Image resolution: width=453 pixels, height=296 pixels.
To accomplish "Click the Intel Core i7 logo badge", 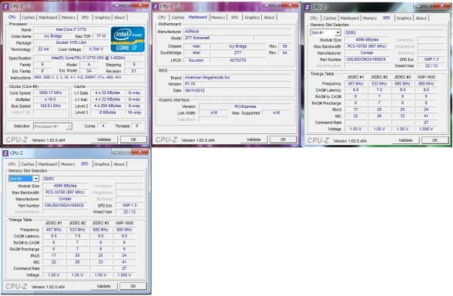I will [x=127, y=39].
